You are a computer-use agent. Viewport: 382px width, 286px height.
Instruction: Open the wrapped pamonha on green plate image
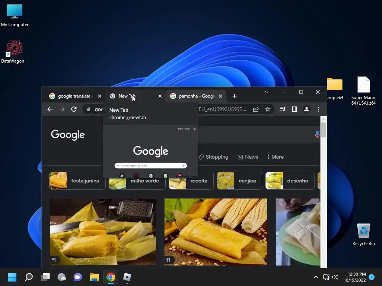click(x=298, y=232)
